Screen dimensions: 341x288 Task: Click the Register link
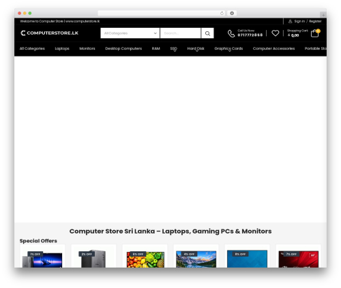[x=315, y=21]
